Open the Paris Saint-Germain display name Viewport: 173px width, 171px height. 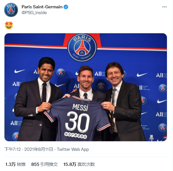point(42,7)
